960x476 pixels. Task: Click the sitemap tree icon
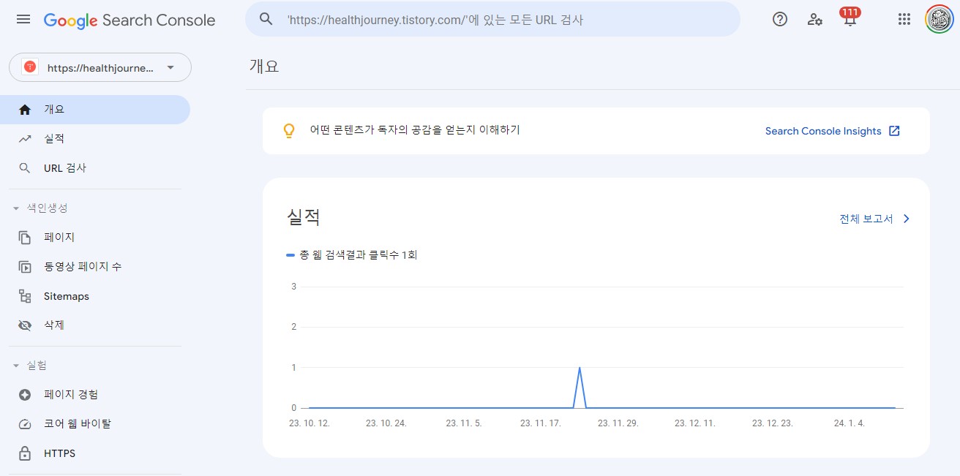pyautogui.click(x=25, y=296)
